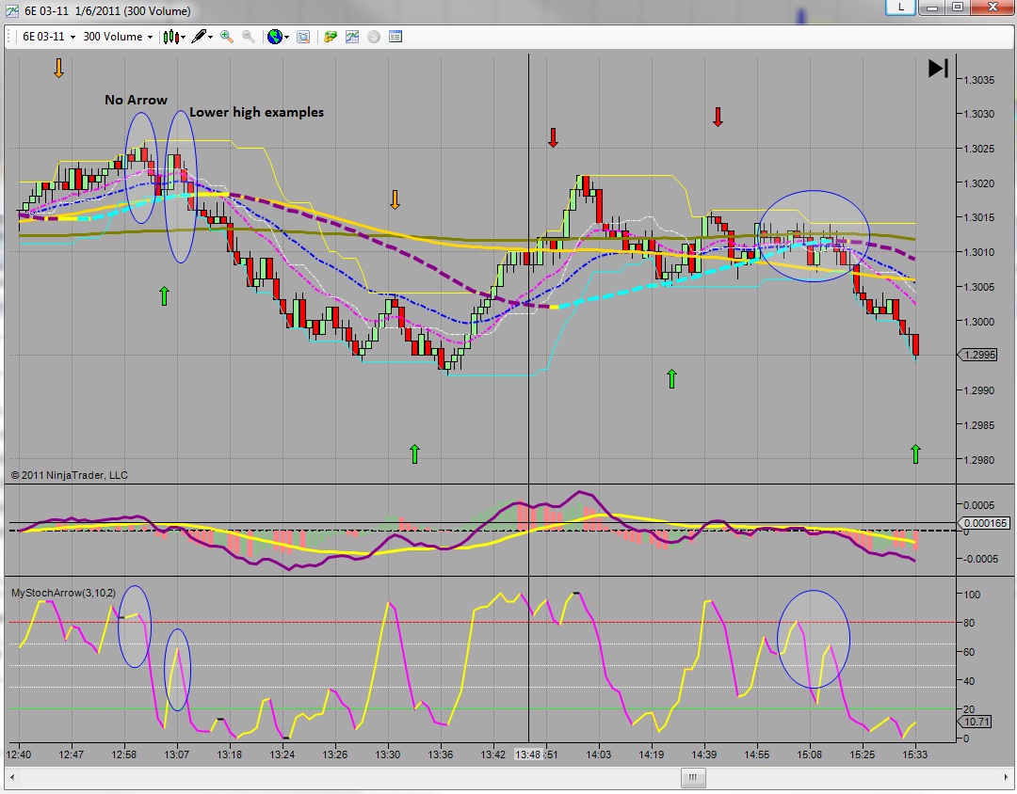Viewport: 1017px width, 794px height.
Task: Click the 0.000165 indicator value marker
Action: click(x=985, y=523)
